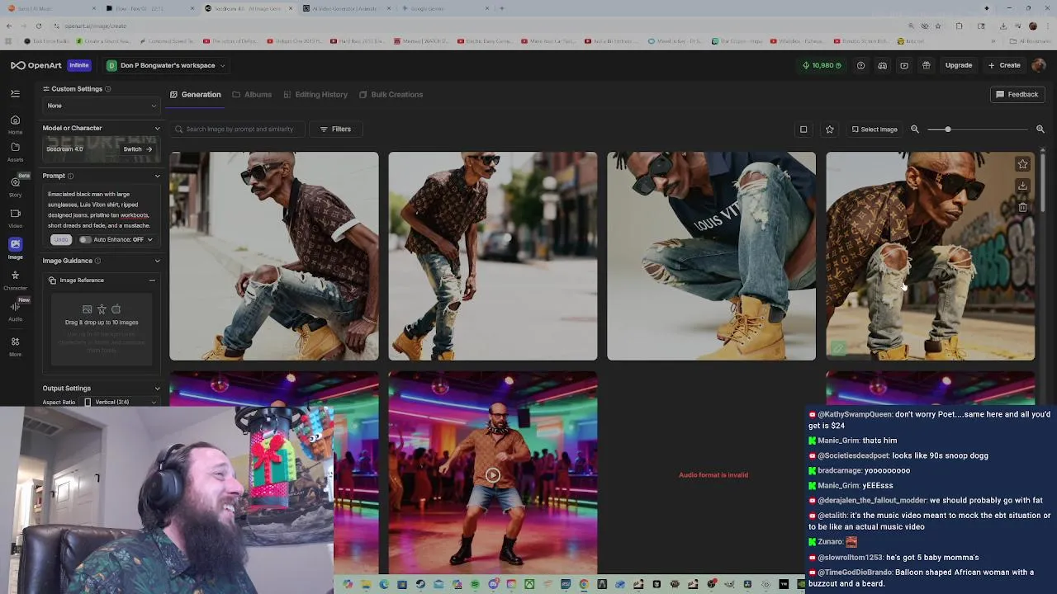Click the Prompt info icon
This screenshot has width=1057, height=594.
(x=70, y=176)
